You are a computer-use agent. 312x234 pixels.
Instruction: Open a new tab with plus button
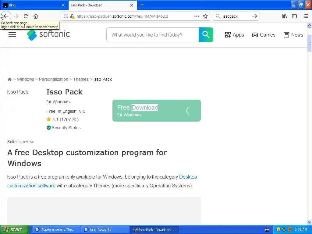coord(142,5)
